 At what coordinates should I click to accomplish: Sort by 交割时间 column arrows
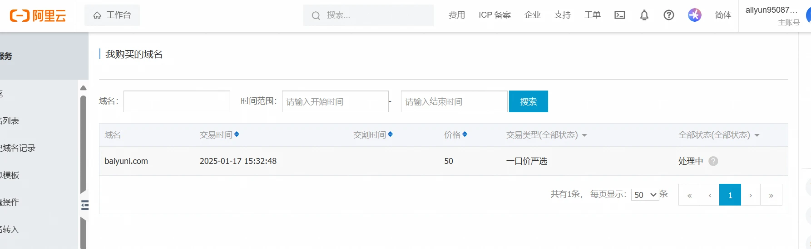(x=390, y=134)
